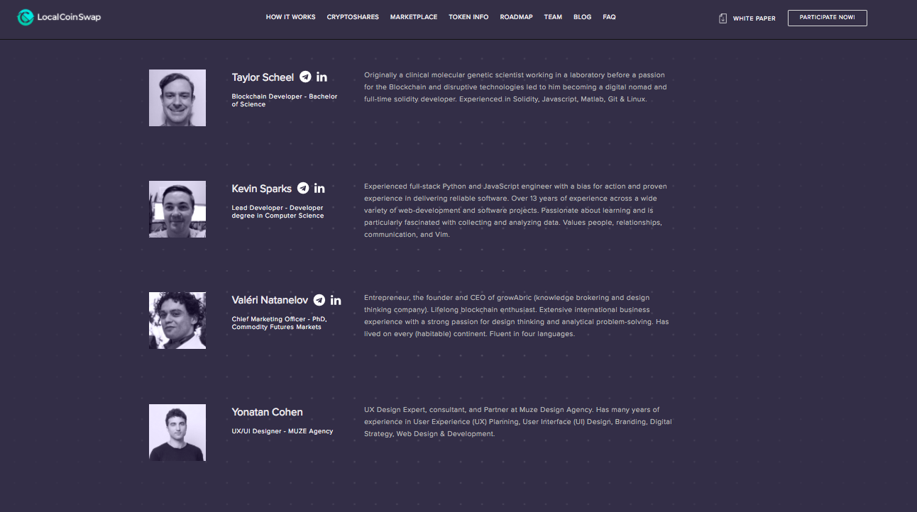This screenshot has width=917, height=512.
Task: Open Taylor Scheel's LinkedIn icon
Action: pyautogui.click(x=322, y=77)
